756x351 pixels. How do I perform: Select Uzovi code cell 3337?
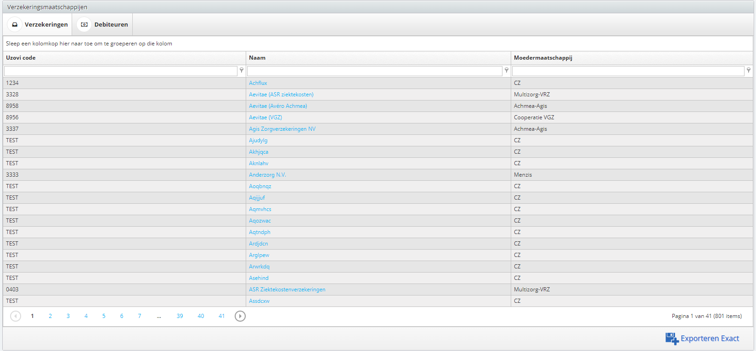(124, 129)
